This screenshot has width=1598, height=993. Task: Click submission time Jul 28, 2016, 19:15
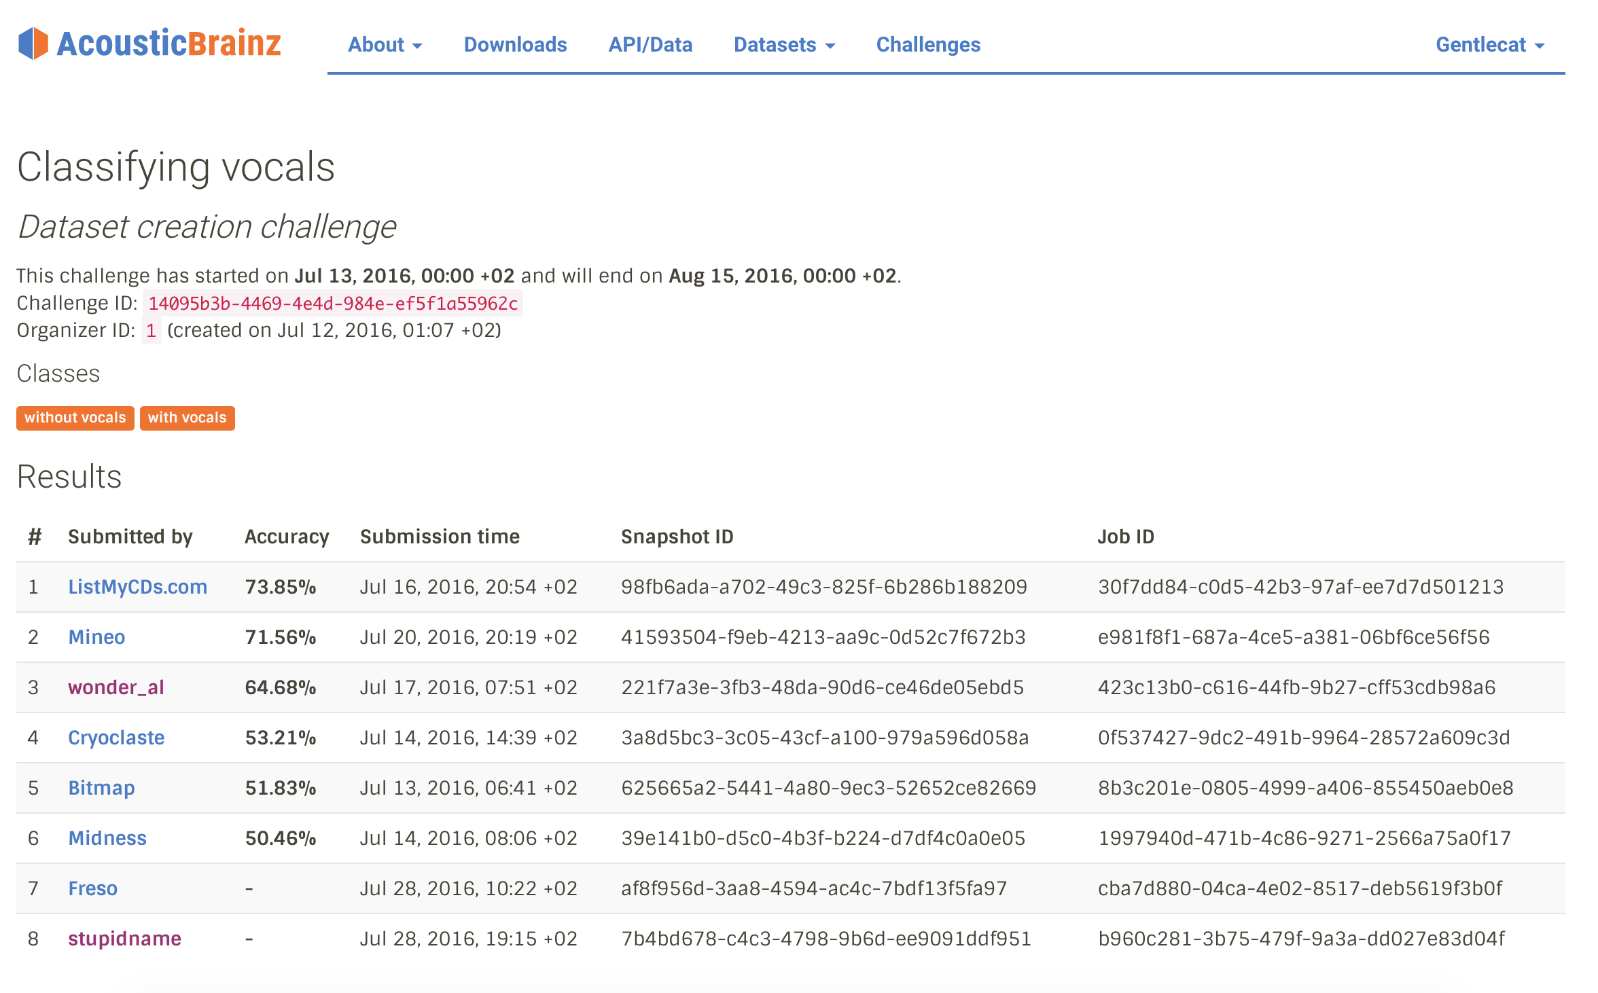pyautogui.click(x=469, y=939)
